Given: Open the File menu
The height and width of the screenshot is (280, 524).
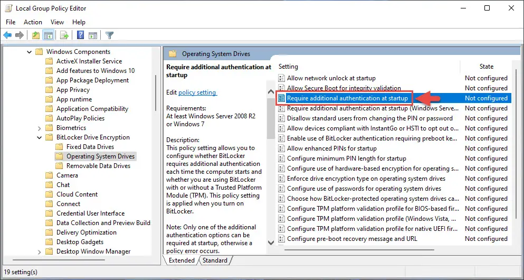Looking at the screenshot, I should click(11, 22).
